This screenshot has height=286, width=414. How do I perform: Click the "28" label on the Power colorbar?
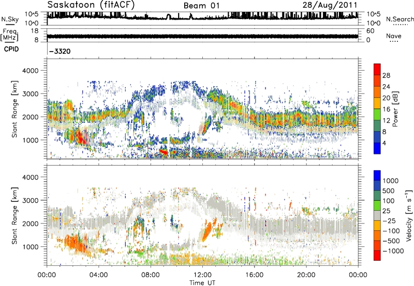pos(386,75)
